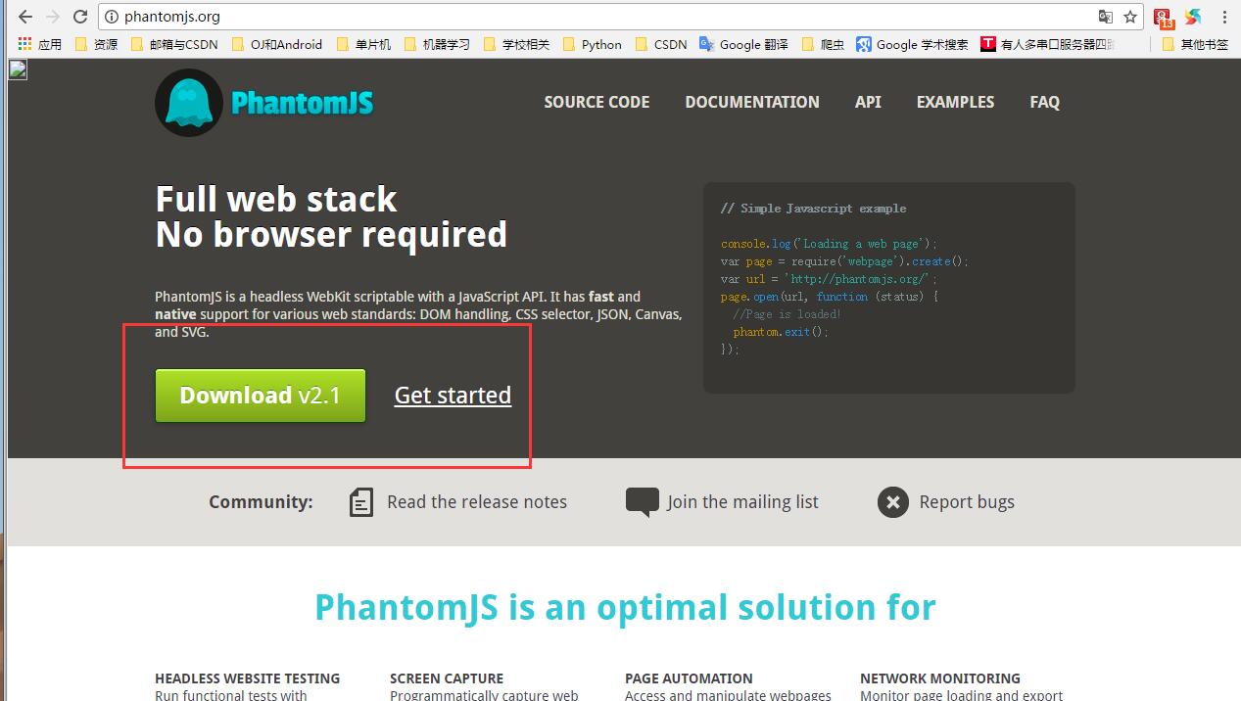
Task: Open the Python bookmark folder
Action: (x=593, y=44)
